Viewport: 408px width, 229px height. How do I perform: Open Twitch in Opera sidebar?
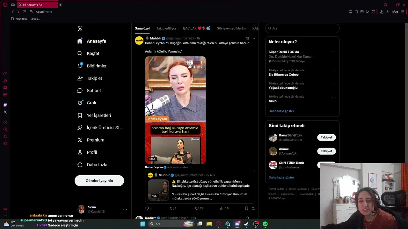pos(5,105)
